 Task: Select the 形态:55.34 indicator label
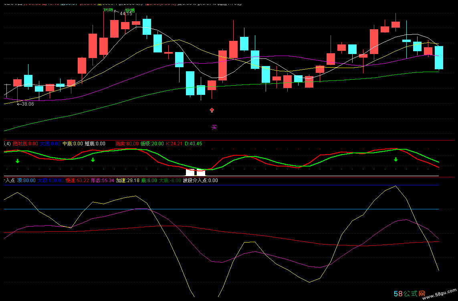[102, 181]
